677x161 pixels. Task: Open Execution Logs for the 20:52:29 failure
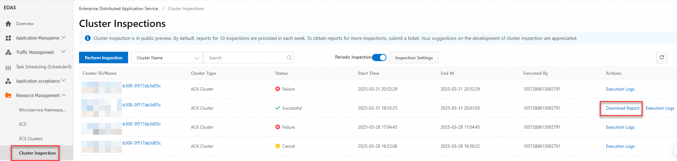click(x=620, y=89)
